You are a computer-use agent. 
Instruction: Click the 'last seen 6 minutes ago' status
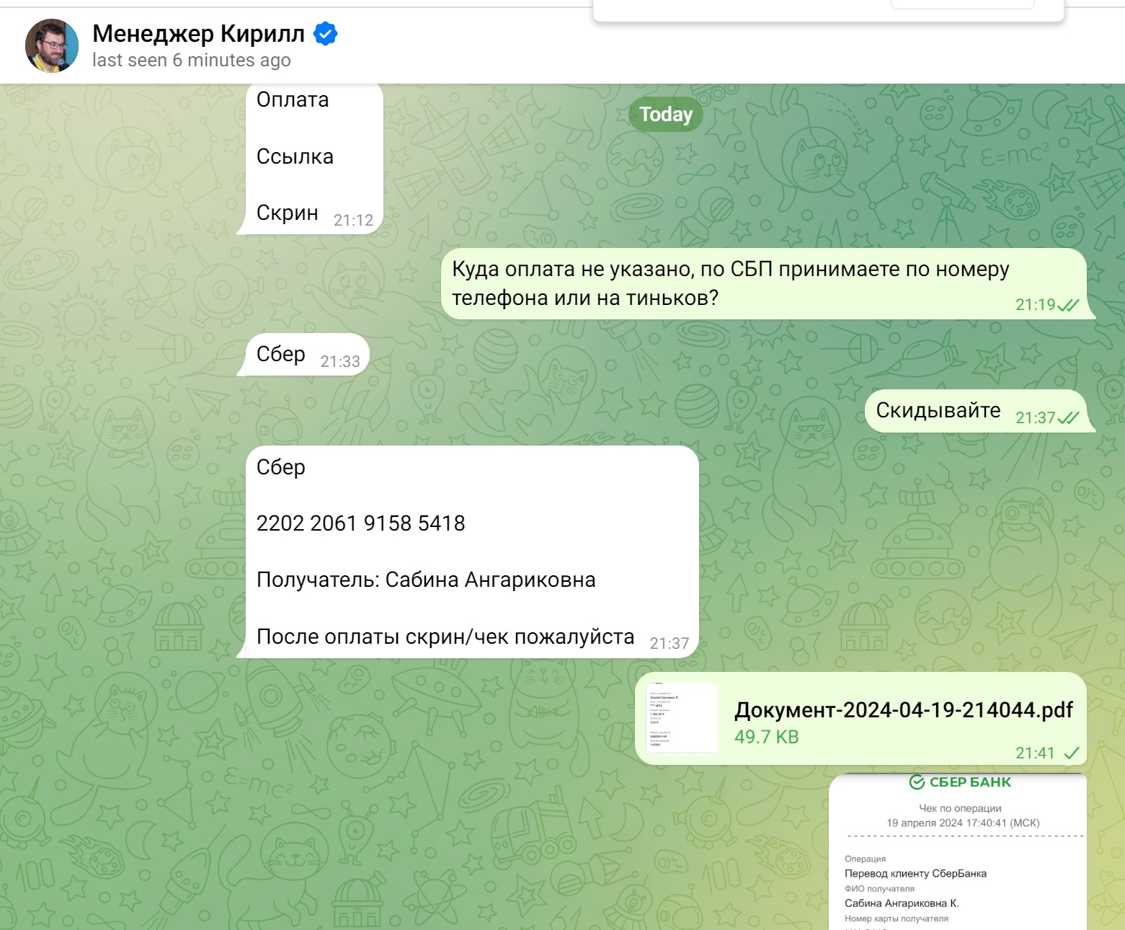192,60
